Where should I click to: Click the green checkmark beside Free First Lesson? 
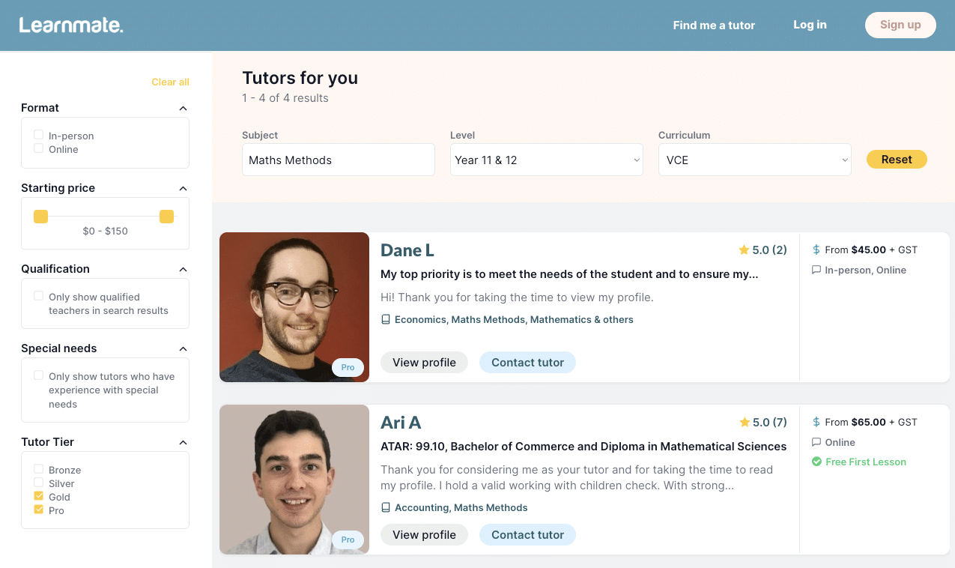pyautogui.click(x=816, y=462)
